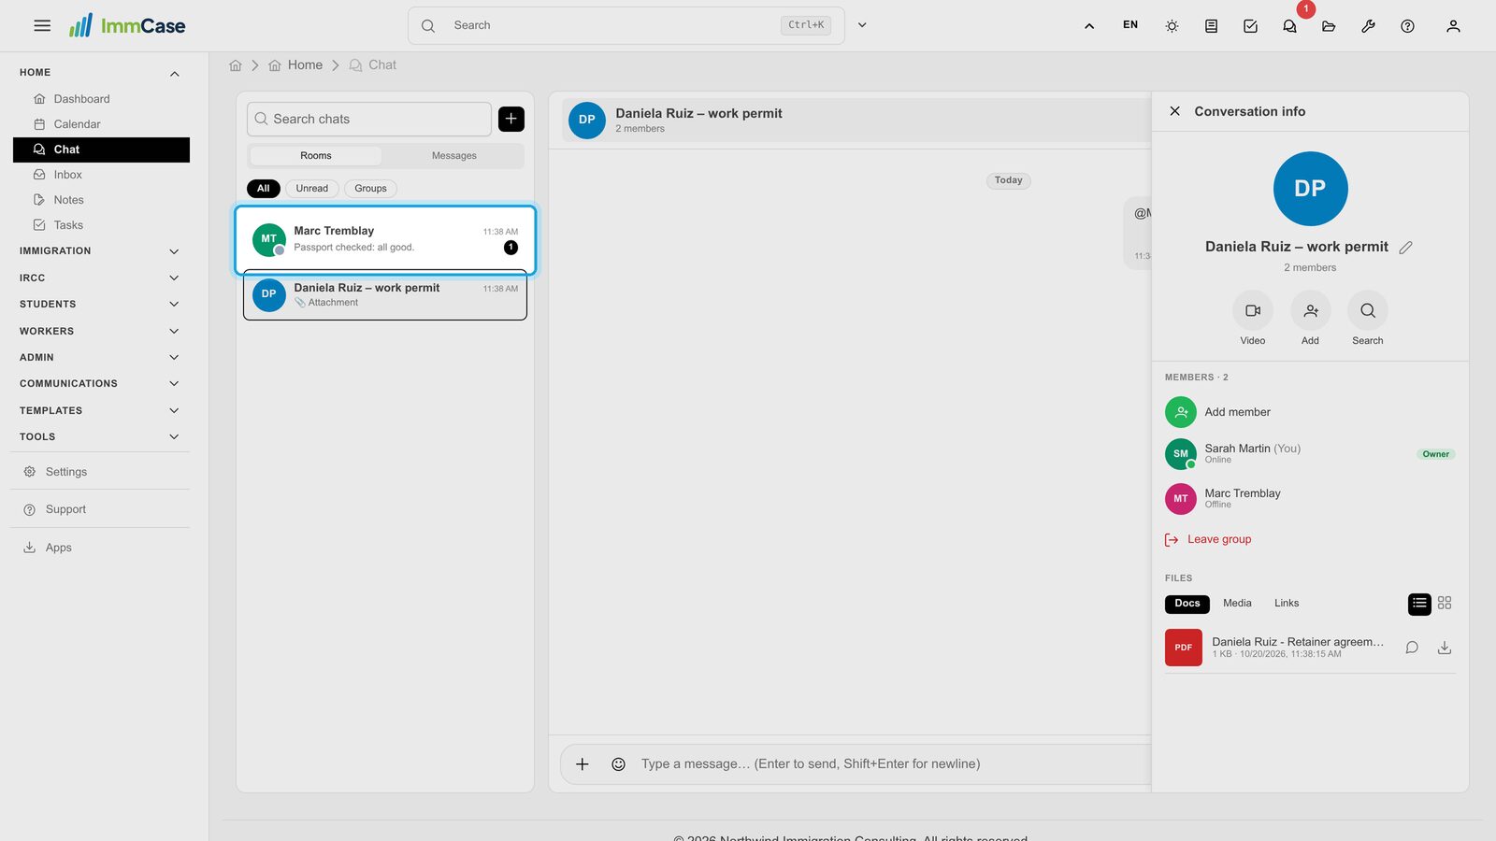
Task: Expand the IRCC sidebar section
Action: (100, 278)
